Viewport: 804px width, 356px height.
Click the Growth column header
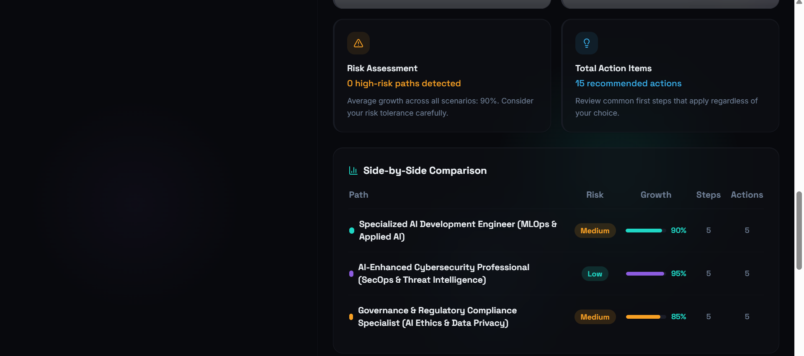point(656,195)
